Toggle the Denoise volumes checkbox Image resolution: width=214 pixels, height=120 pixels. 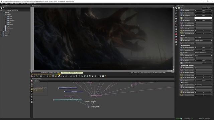click(195, 70)
